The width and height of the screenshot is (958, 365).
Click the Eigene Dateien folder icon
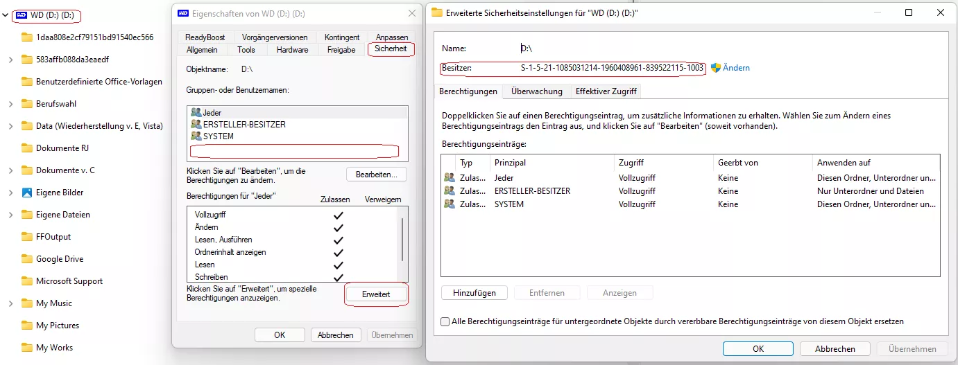point(27,215)
